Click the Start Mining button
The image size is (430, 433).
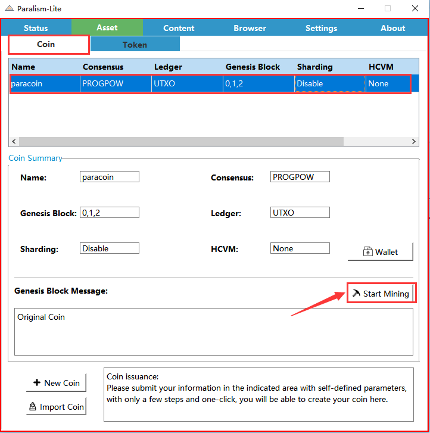pyautogui.click(x=381, y=293)
